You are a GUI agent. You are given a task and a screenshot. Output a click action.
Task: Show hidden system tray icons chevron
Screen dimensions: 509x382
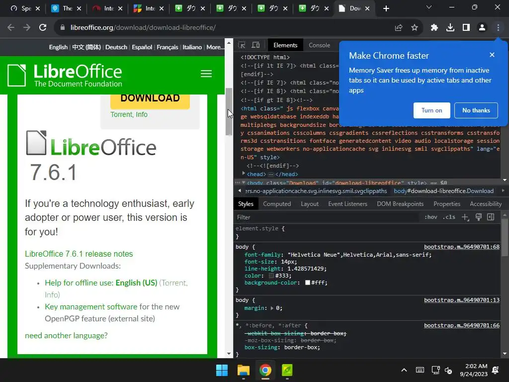(x=404, y=370)
